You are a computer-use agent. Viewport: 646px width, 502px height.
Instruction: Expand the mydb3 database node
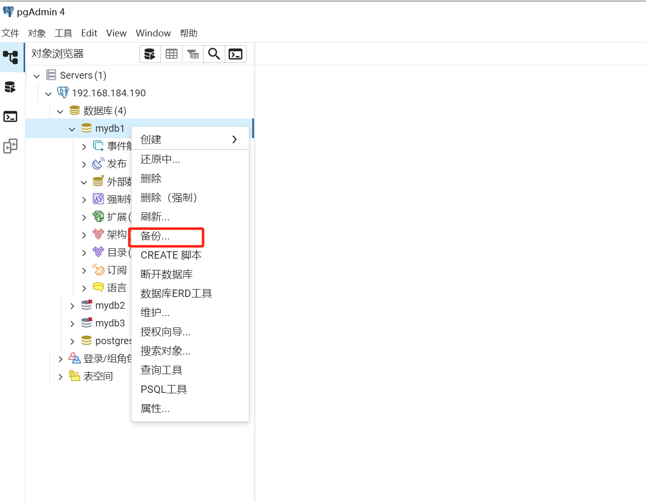click(72, 324)
